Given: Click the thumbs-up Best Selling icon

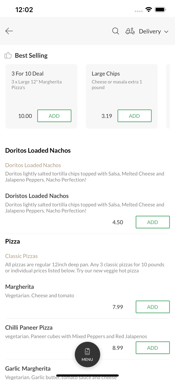Looking at the screenshot, I should click(x=8, y=55).
